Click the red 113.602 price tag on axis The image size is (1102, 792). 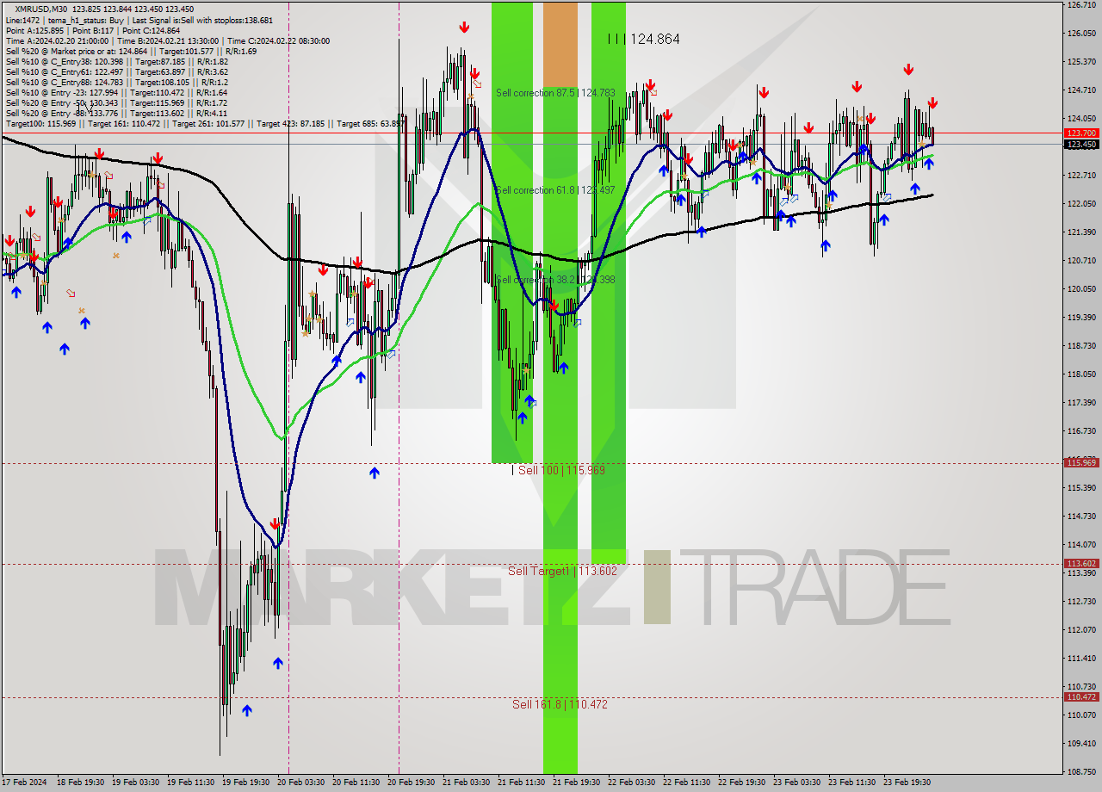[1081, 564]
